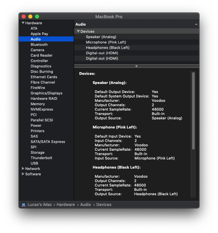The image size is (218, 233).
Task: Select Fibre Channel entry
Action: click(x=43, y=82)
